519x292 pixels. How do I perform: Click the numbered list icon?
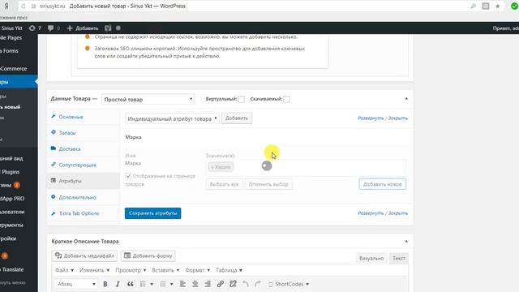[163, 284]
